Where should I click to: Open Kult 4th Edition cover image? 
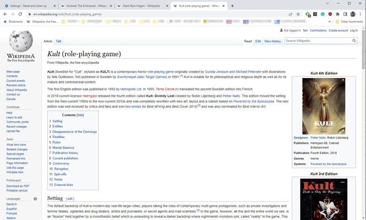click(x=324, y=106)
